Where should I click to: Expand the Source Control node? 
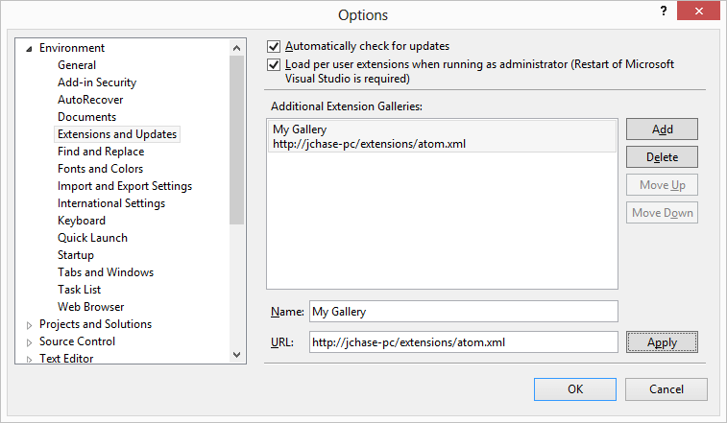tap(29, 341)
